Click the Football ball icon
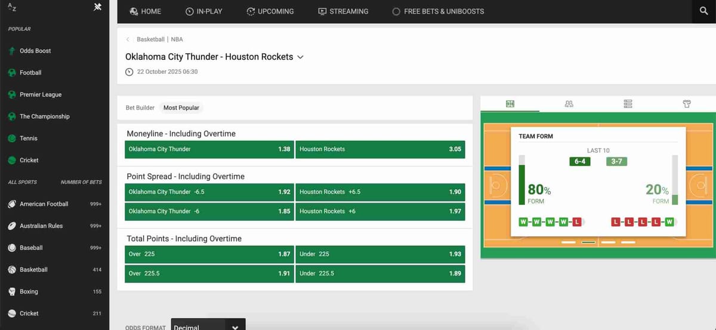716x330 pixels. tap(12, 73)
